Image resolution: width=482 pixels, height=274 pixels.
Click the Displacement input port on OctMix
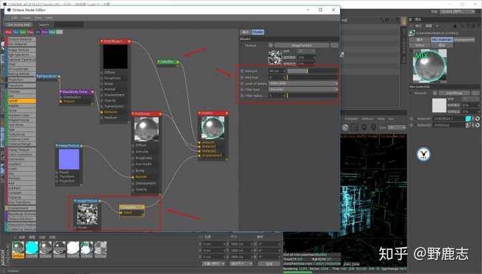[x=199, y=156]
